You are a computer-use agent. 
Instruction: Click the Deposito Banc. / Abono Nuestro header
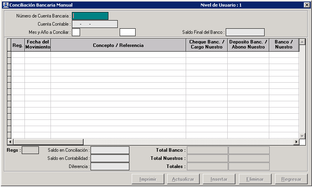248,45
